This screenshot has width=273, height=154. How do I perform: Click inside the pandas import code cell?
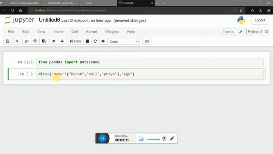point(150,62)
